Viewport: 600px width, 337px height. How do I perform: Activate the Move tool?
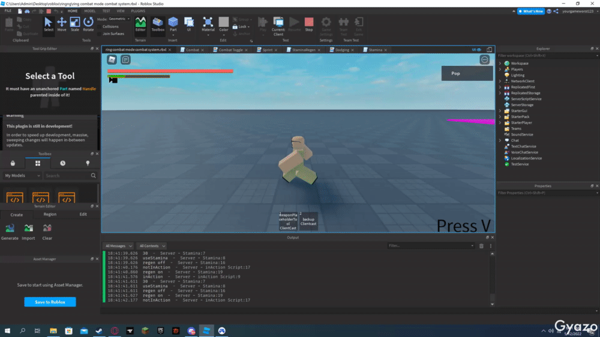(62, 25)
